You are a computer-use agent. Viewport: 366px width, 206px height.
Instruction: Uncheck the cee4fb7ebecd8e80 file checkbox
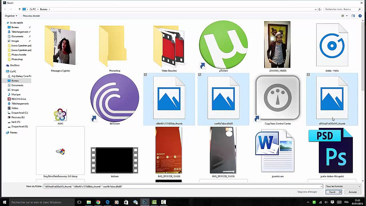[x=200, y=75]
